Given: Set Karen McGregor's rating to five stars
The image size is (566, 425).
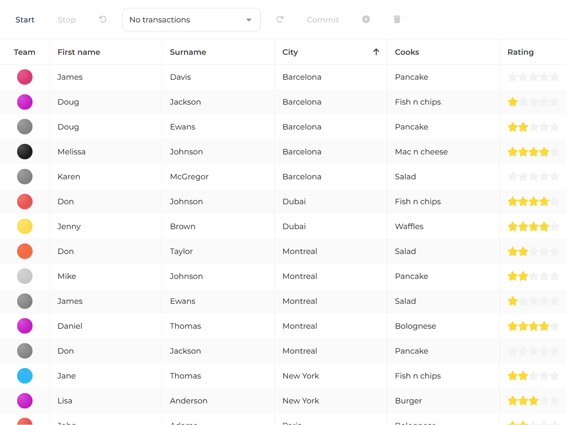Looking at the screenshot, I should tap(554, 177).
